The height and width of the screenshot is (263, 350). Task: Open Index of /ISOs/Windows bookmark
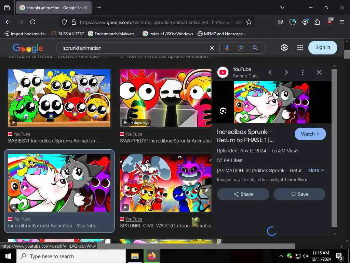pyautogui.click(x=168, y=34)
